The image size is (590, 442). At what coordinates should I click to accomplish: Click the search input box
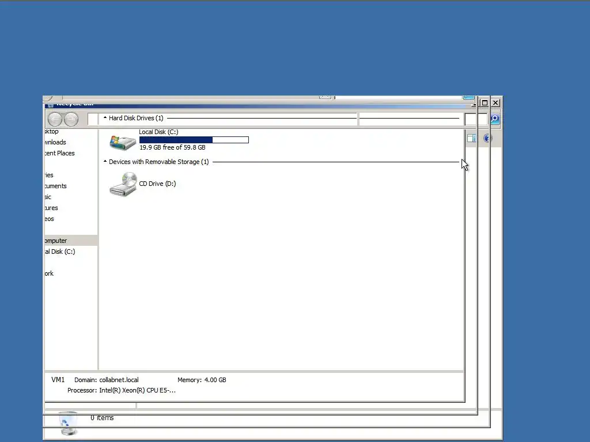click(x=476, y=119)
